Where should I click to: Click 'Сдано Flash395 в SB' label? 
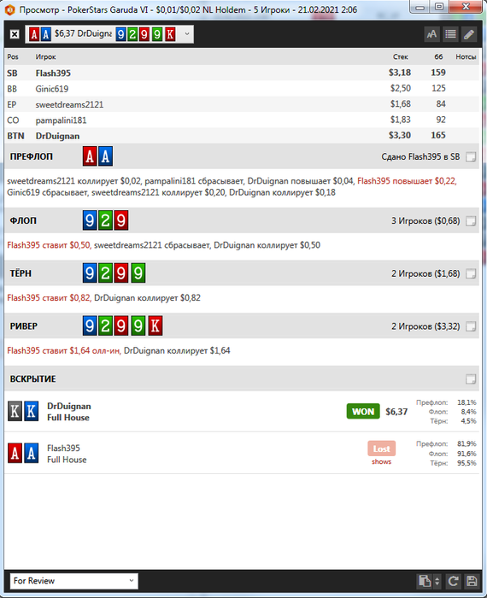[420, 156]
